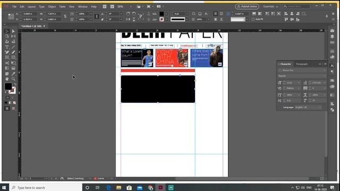Select the Page tool

pos(7,36)
